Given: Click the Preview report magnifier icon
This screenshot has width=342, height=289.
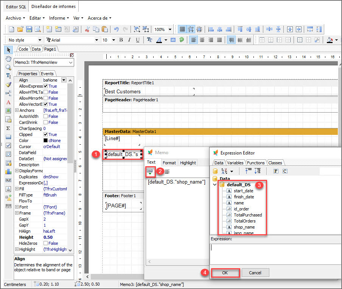Looking at the screenshot, I should click(x=38, y=29).
